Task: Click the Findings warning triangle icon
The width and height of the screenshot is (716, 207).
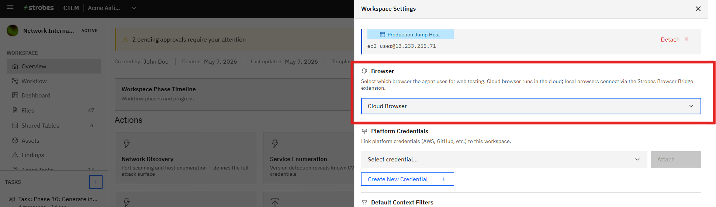Action: tap(15, 155)
